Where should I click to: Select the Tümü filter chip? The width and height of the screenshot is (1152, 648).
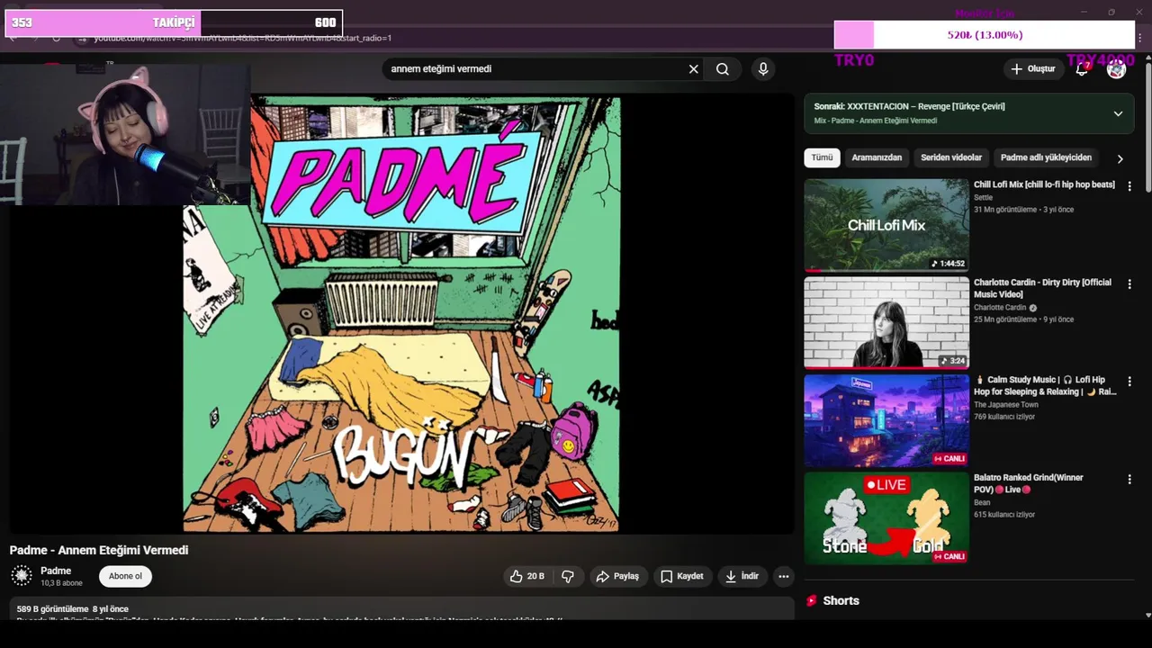click(822, 157)
